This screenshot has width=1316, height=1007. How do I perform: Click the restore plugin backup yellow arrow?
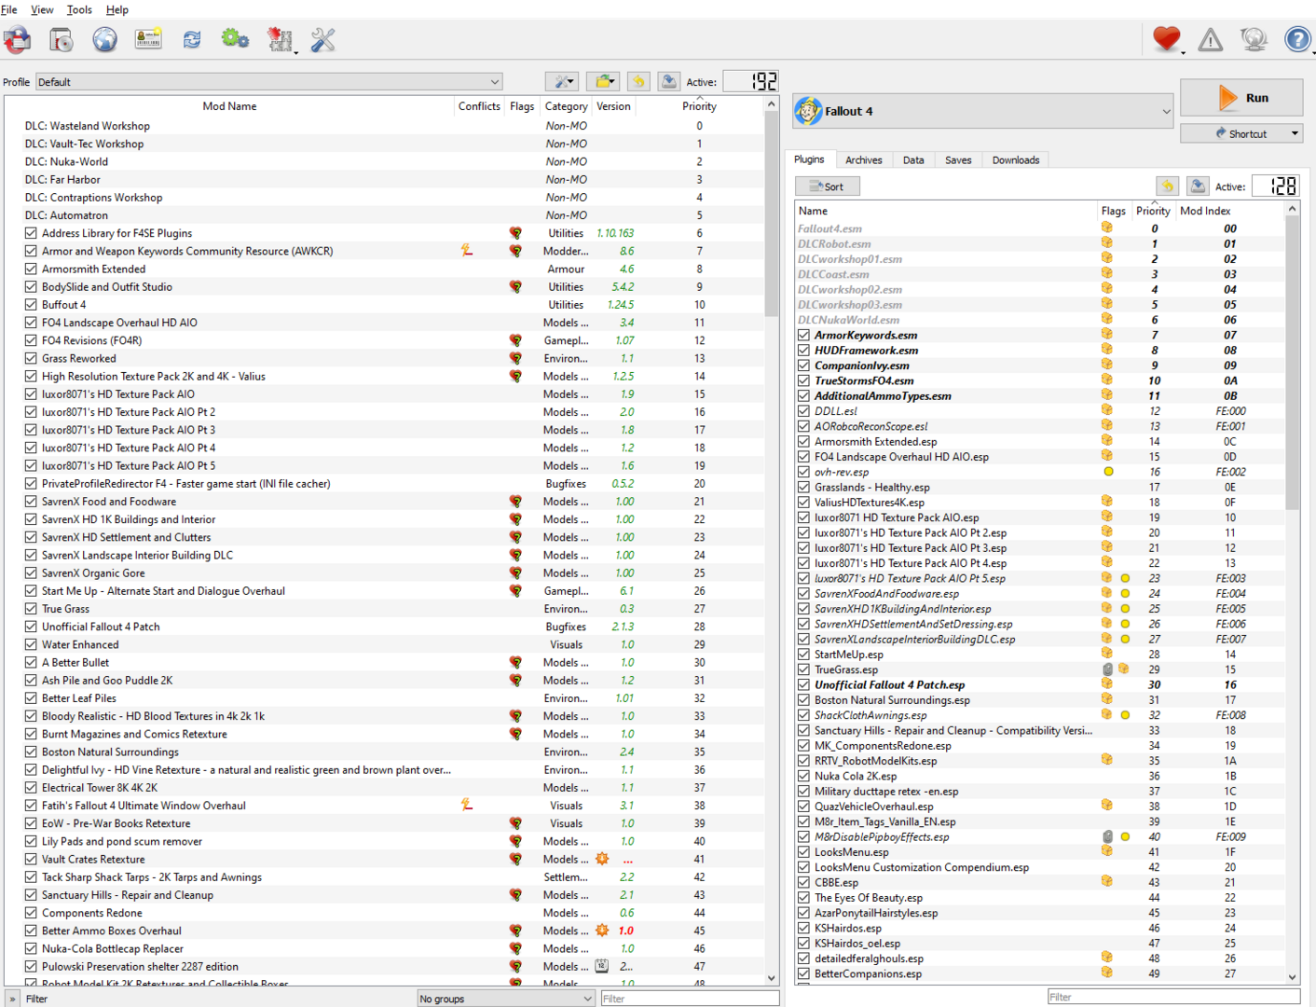1168,186
